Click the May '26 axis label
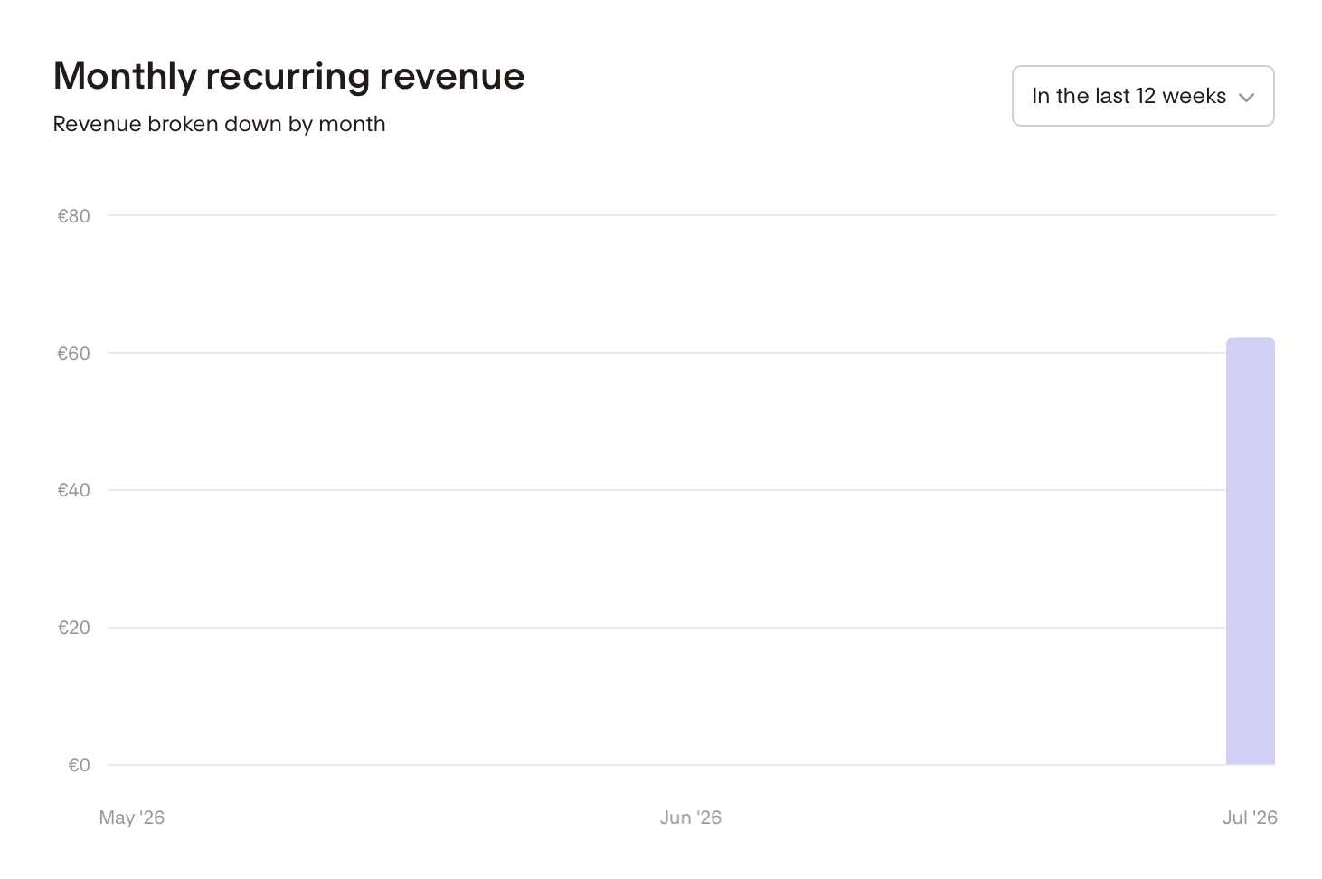Viewport: 1322px width, 879px height. 132,818
